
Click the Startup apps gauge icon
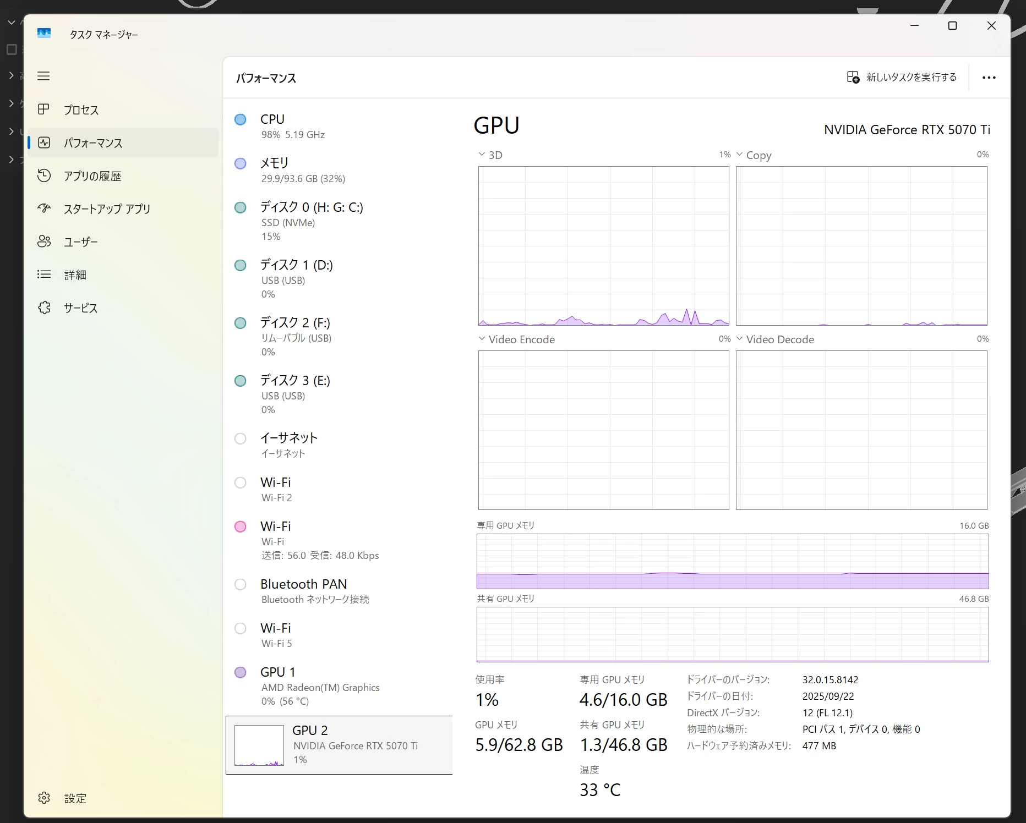click(44, 208)
